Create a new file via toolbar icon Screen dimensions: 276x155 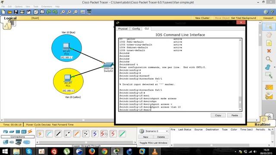(3, 12)
